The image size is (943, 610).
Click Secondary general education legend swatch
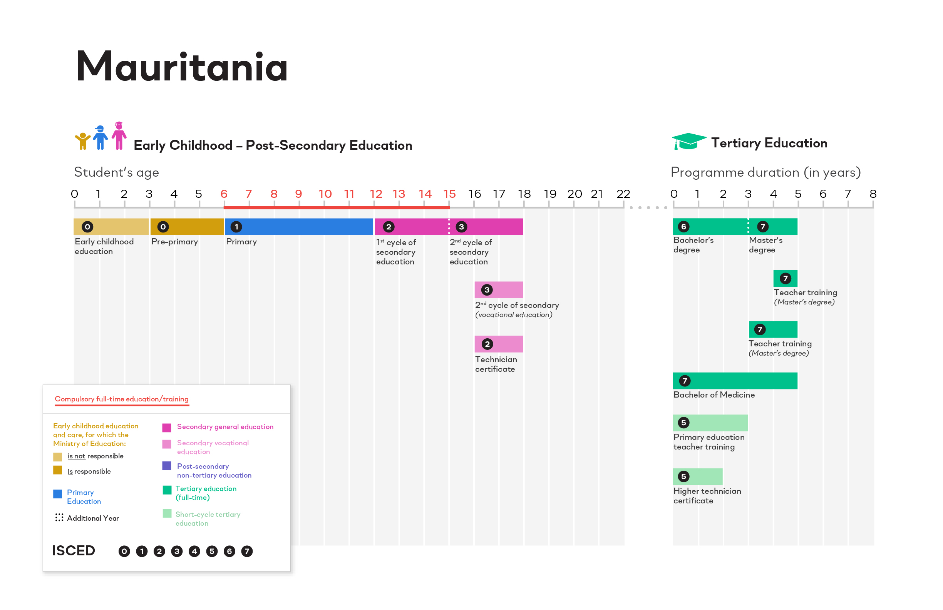tap(167, 428)
